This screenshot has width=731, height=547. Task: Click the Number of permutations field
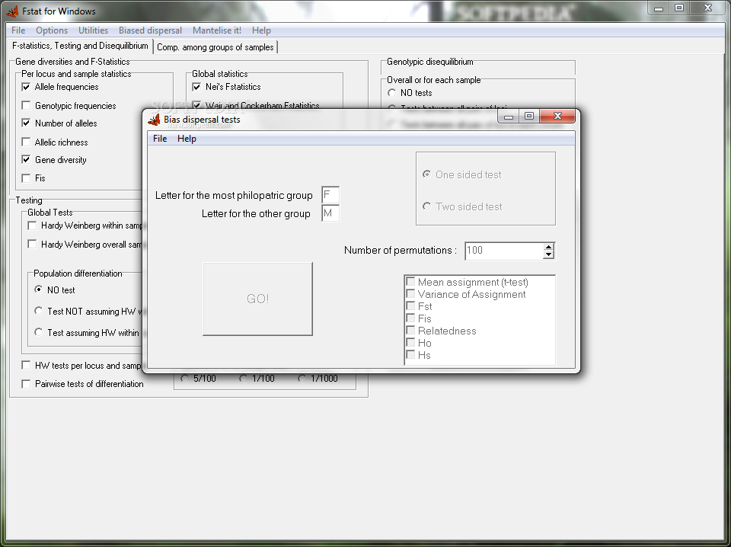[504, 251]
